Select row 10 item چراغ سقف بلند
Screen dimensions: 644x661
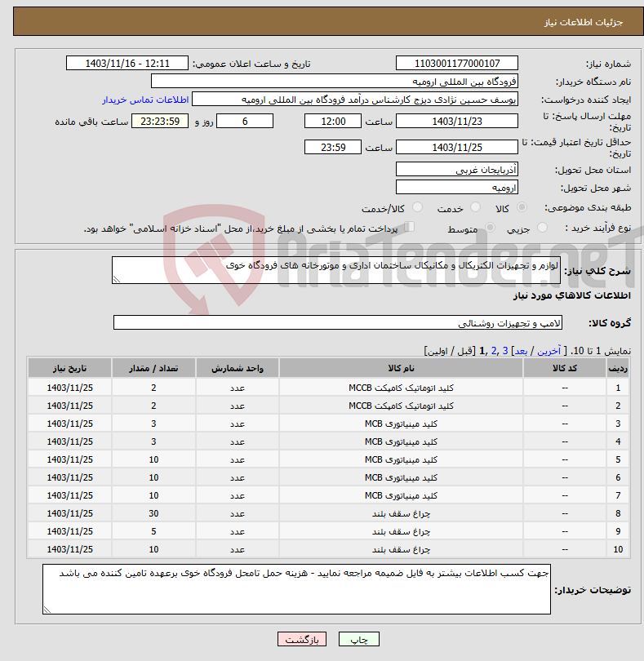401,549
